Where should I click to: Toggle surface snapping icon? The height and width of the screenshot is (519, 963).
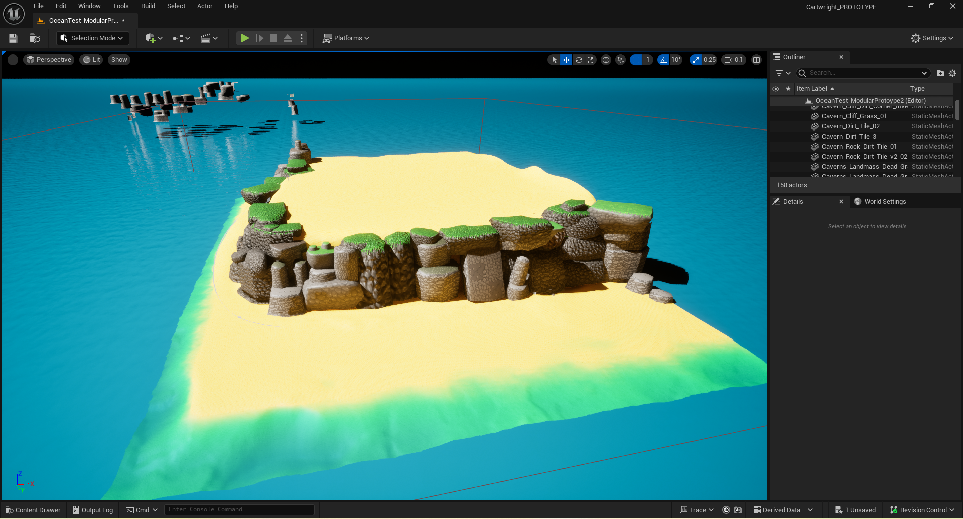coord(621,60)
